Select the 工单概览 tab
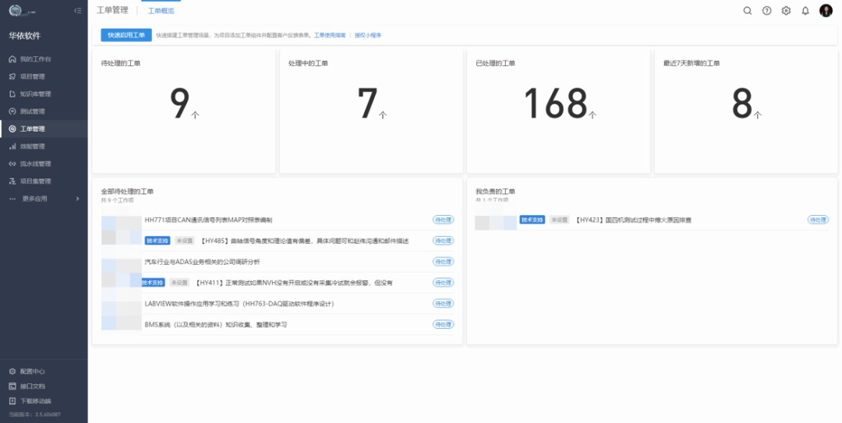 [161, 11]
